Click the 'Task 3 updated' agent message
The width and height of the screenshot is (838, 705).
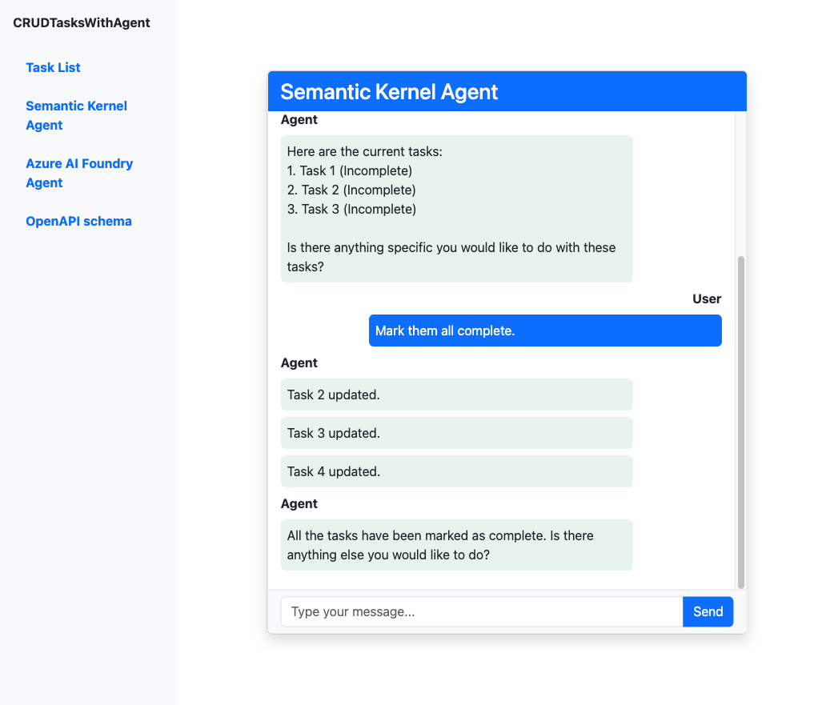coord(456,433)
